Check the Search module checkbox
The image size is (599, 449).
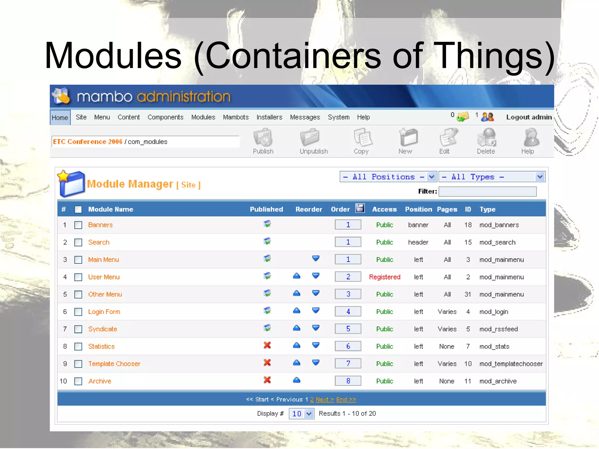pyautogui.click(x=78, y=242)
